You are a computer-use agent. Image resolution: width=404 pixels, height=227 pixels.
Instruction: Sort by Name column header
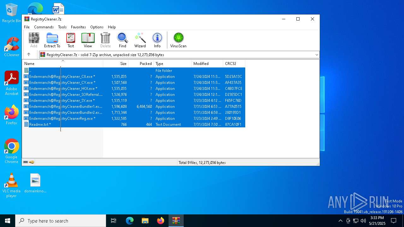click(x=62, y=64)
